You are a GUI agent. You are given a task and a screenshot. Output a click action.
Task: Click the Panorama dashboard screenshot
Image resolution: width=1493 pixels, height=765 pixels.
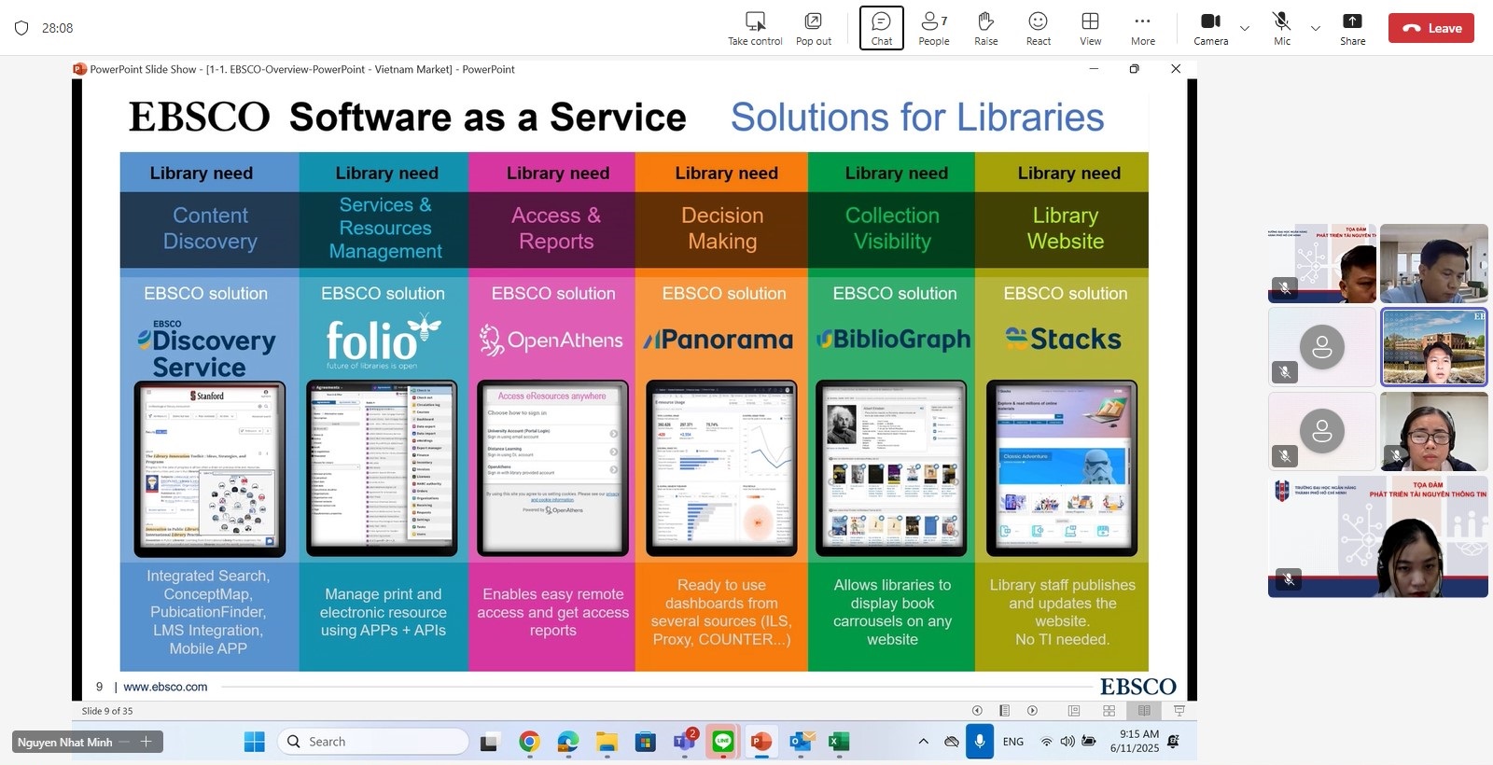[x=721, y=468]
